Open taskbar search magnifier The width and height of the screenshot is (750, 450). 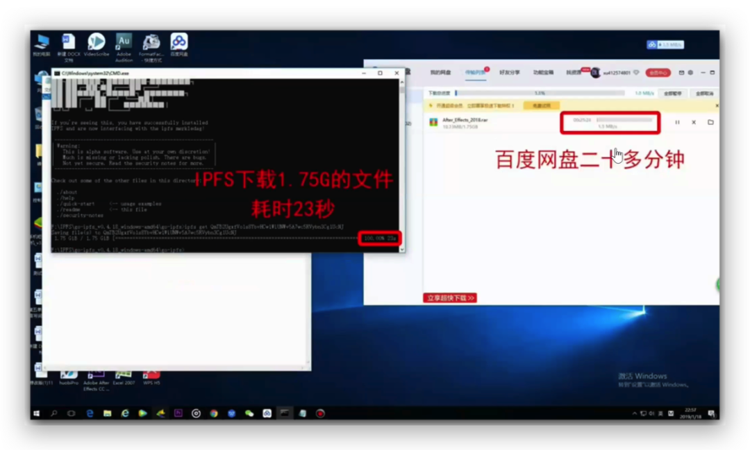(54, 413)
